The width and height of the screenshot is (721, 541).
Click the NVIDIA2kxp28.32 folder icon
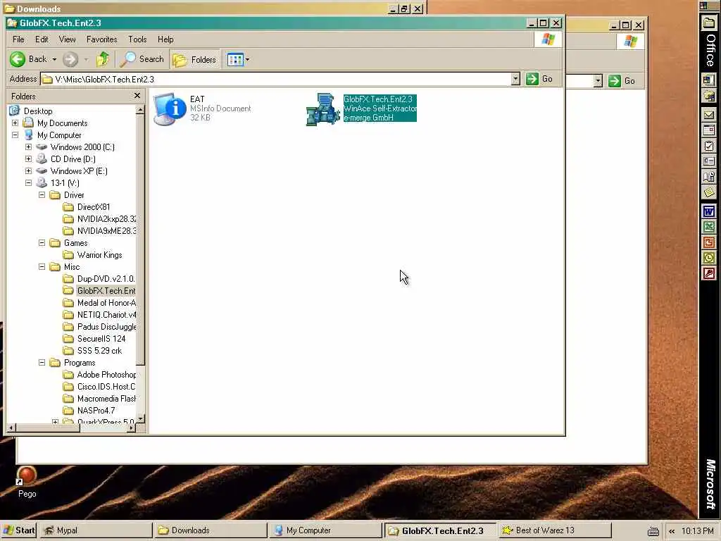(68, 219)
